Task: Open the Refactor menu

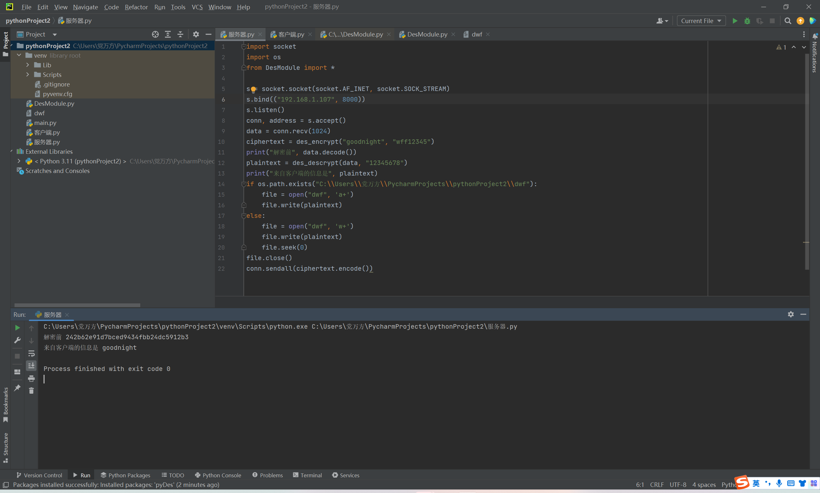Action: (x=136, y=7)
